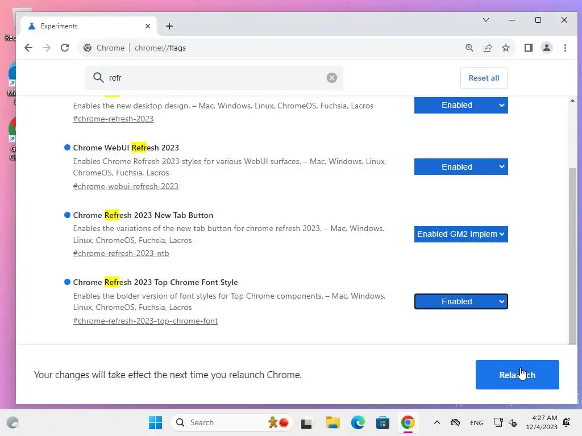Click the taskbar Search box
Image resolution: width=582 pixels, height=436 pixels.
pyautogui.click(x=231, y=422)
